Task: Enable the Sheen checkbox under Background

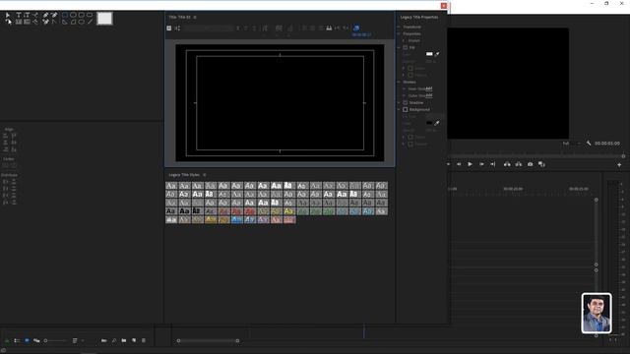Action: point(410,137)
